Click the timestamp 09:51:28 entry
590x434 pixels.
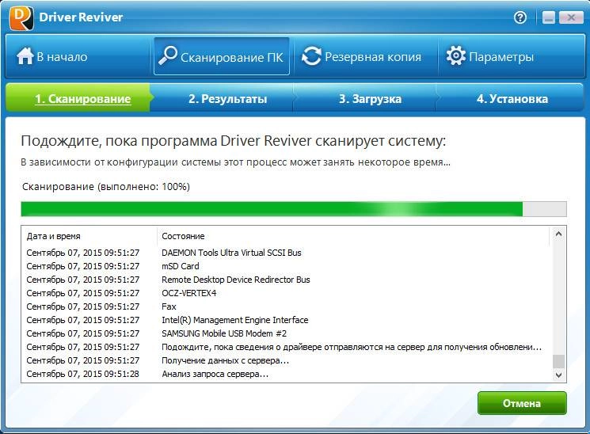pos(83,374)
